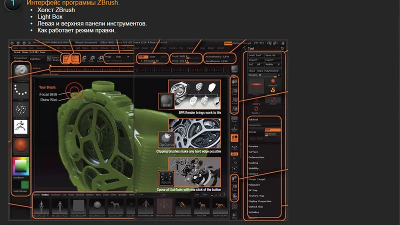Toggle the Floor grid
This screenshot has height=225, width=400.
234,128
